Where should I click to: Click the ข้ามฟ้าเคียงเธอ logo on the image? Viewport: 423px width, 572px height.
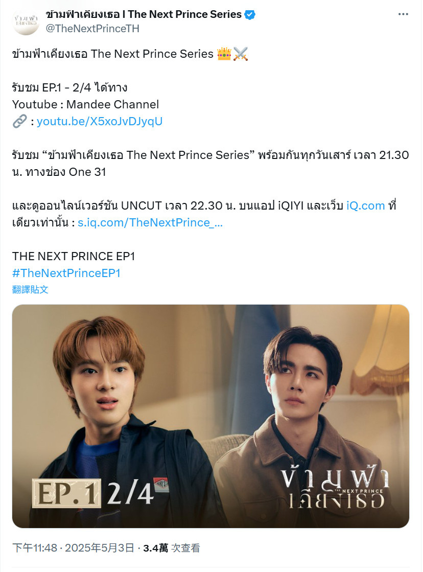(335, 489)
